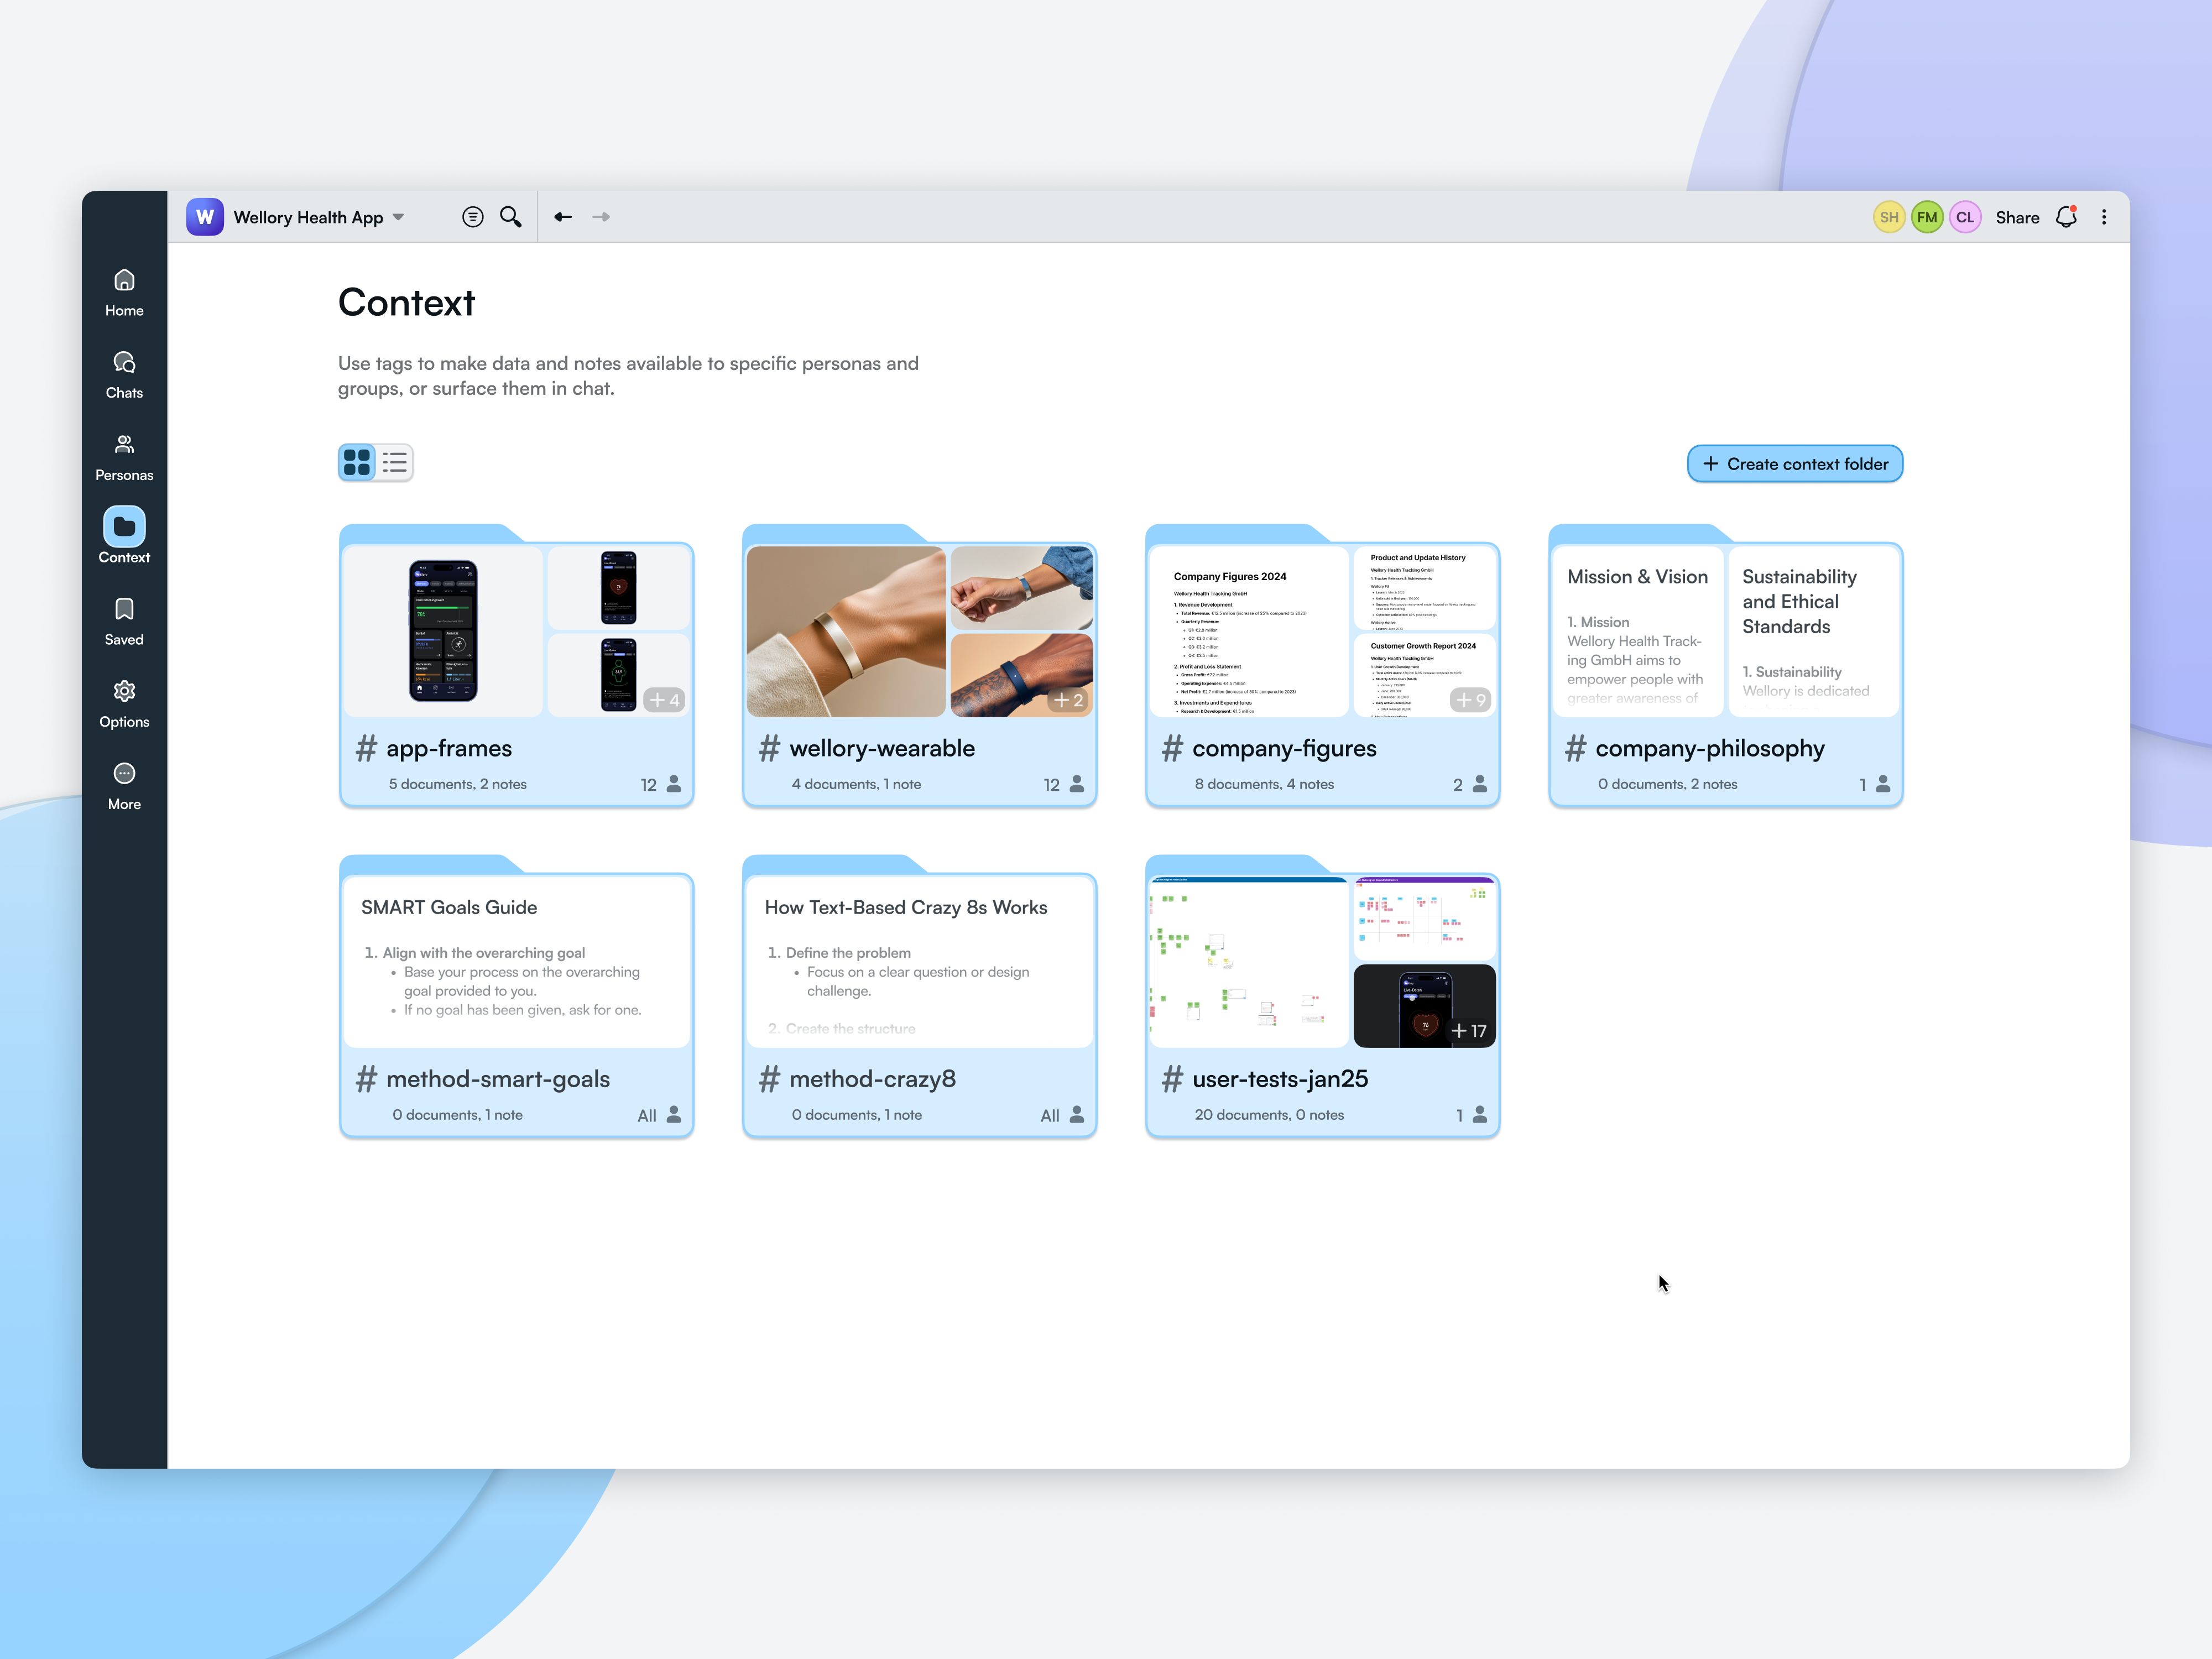The image size is (2212, 1659).
Task: Click the filter circle icon
Action: tap(473, 217)
